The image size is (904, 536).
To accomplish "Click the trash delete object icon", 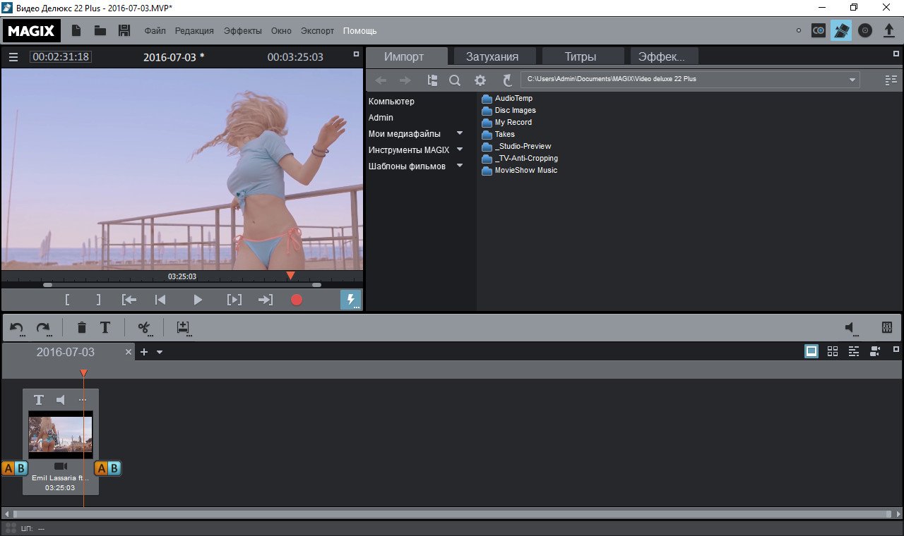I will (x=82, y=327).
